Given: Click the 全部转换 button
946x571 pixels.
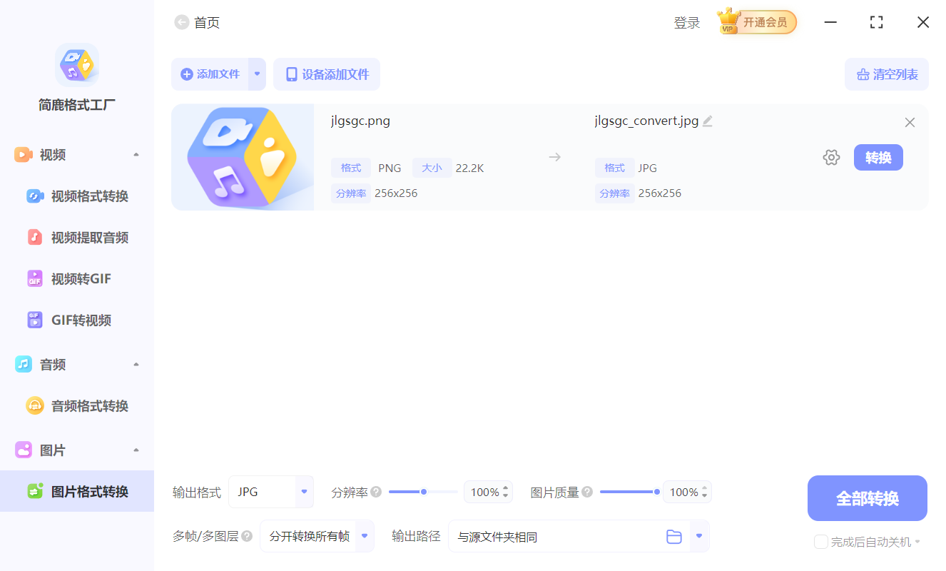Looking at the screenshot, I should [x=867, y=497].
